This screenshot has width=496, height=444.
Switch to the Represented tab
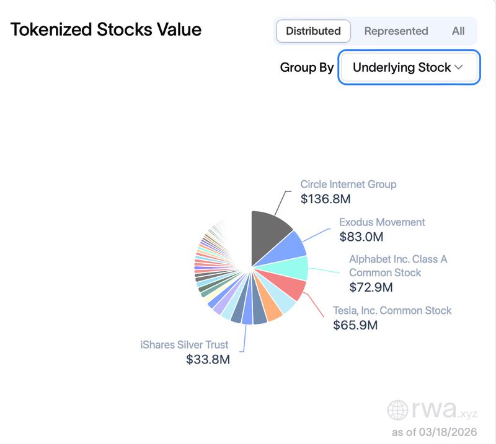click(x=396, y=30)
